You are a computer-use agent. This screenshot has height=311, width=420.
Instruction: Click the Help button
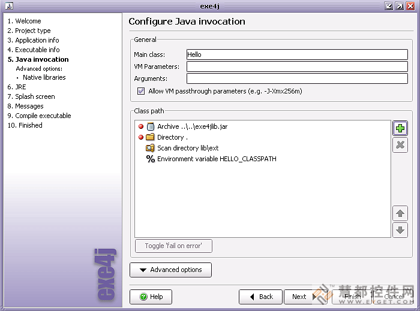[151, 297]
